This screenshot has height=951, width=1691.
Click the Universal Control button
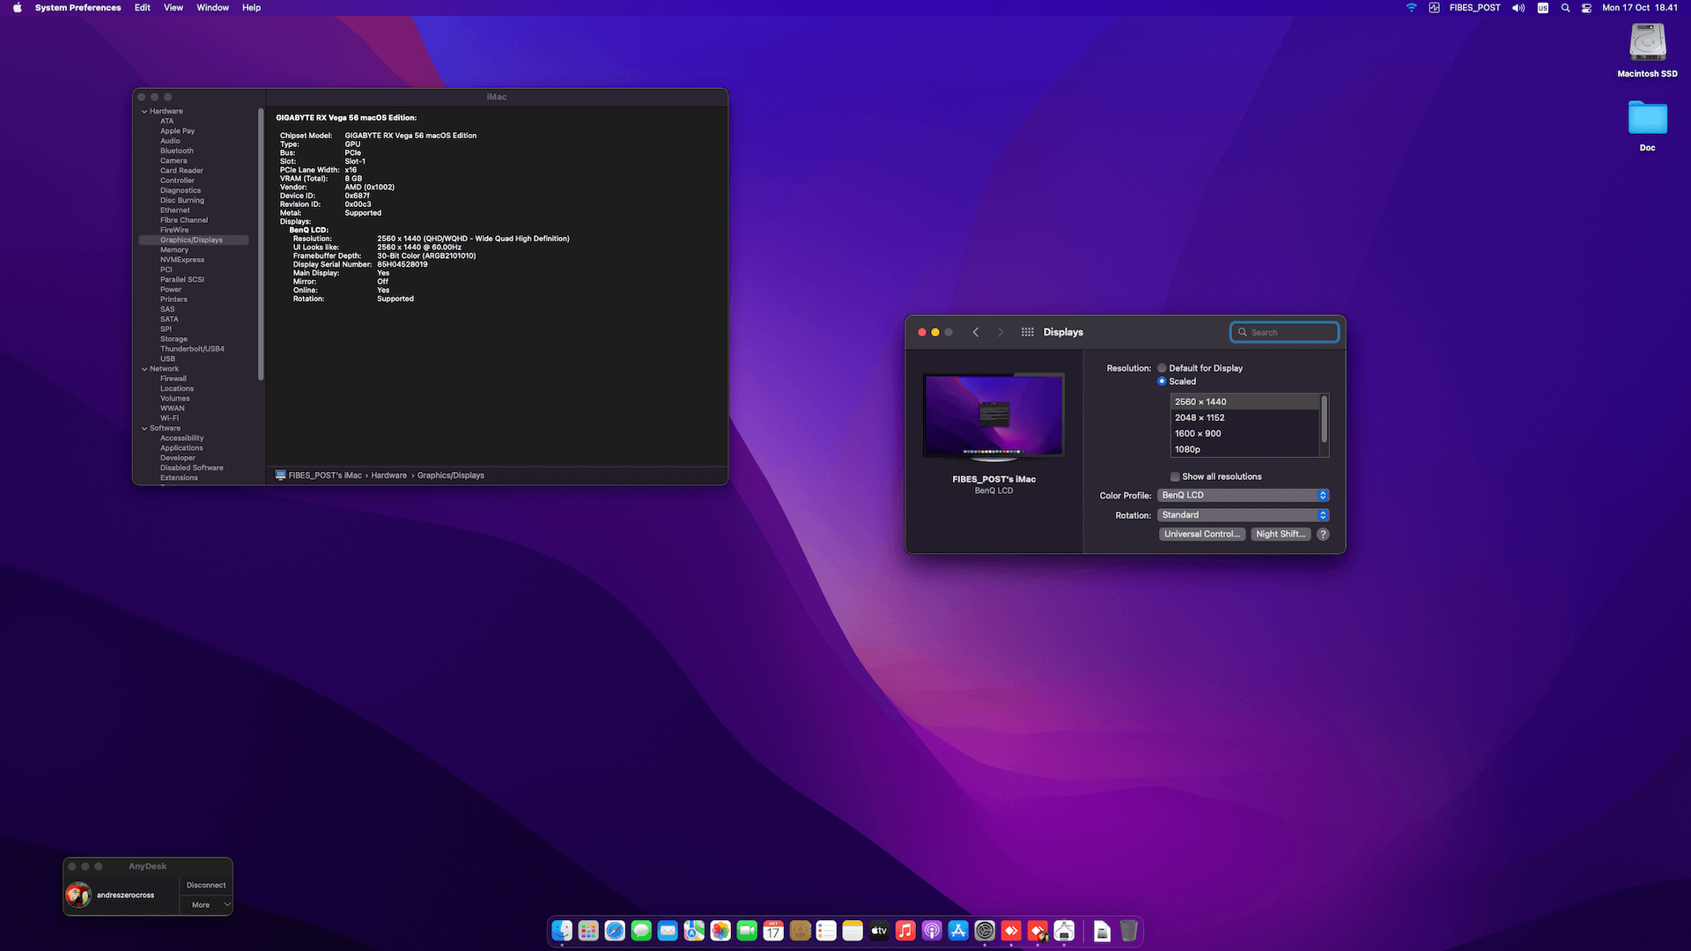tap(1201, 534)
